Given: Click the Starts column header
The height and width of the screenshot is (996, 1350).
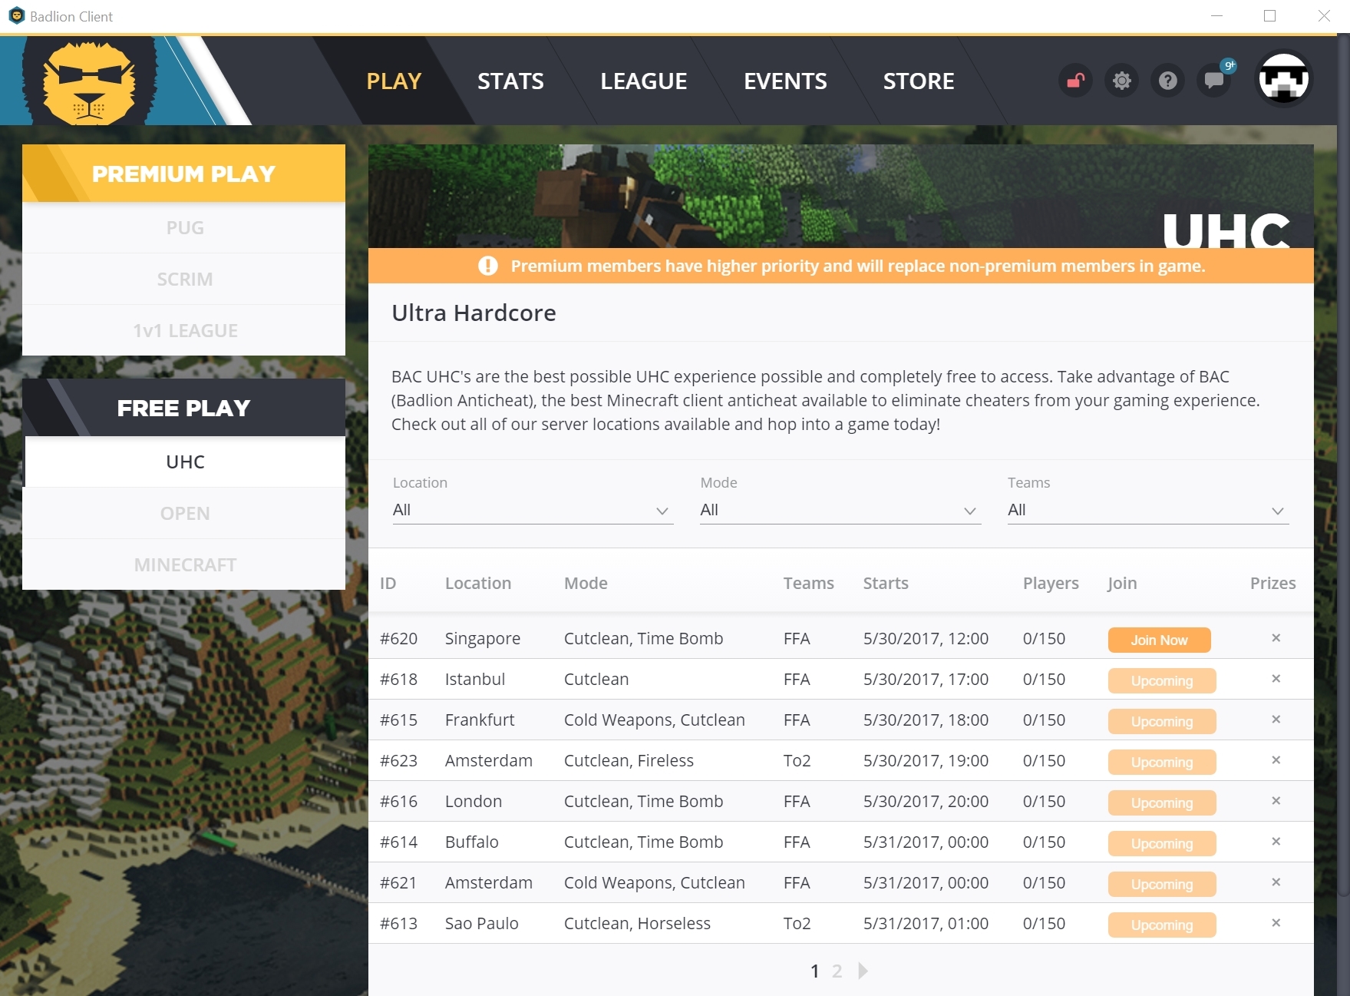Looking at the screenshot, I should (885, 583).
